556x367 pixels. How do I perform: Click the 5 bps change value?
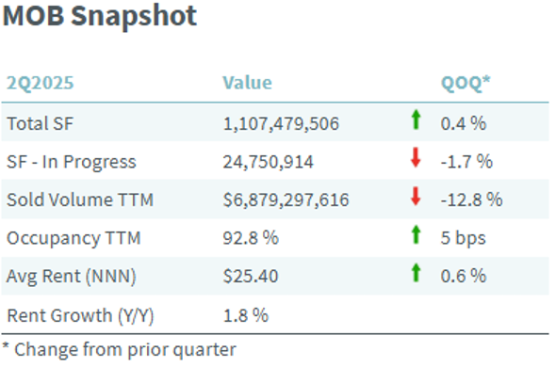tap(463, 238)
